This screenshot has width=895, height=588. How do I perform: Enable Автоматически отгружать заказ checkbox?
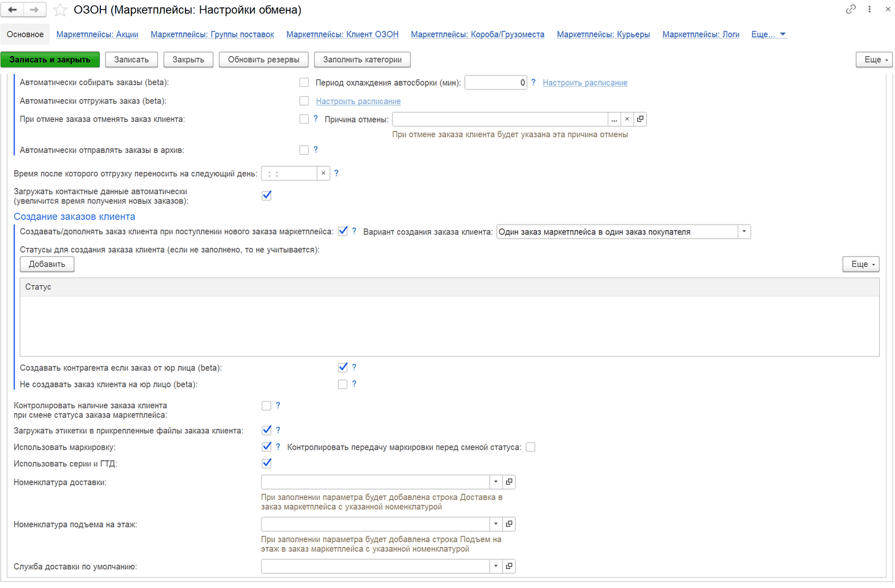304,100
